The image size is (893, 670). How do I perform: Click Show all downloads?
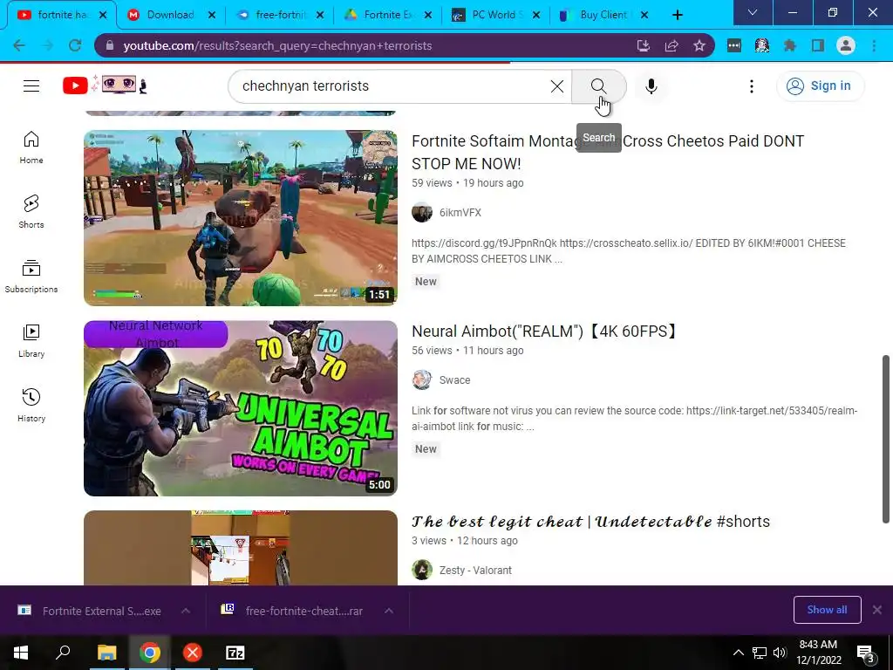[x=827, y=610]
